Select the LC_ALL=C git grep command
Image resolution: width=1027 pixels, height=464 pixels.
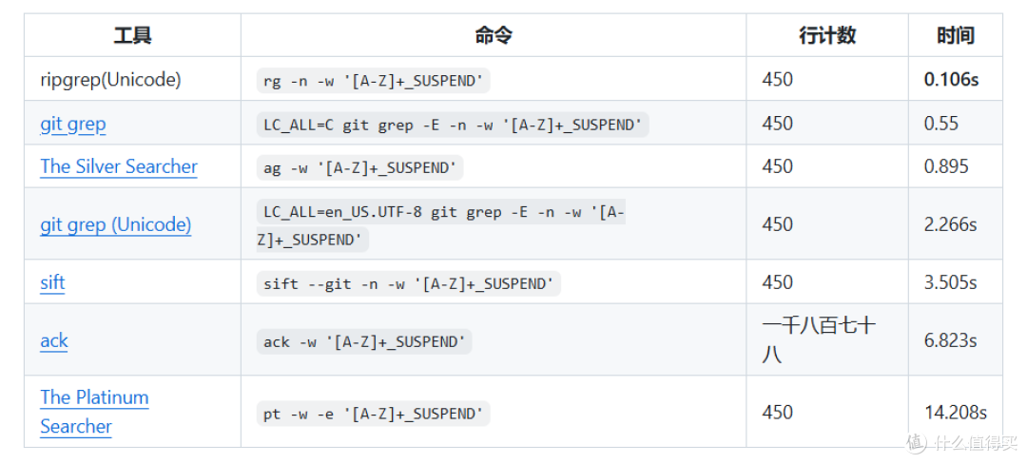(453, 125)
